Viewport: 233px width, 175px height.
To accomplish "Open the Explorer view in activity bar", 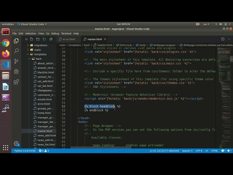I will pos(16,40).
